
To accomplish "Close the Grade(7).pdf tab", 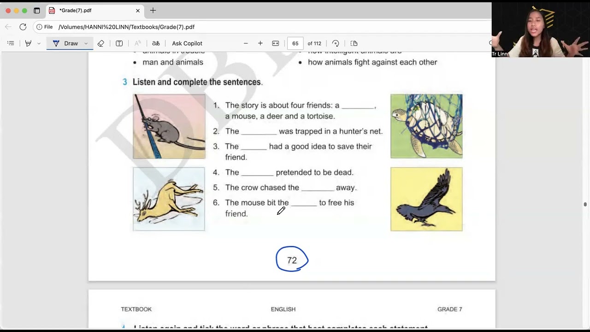I will (x=138, y=11).
